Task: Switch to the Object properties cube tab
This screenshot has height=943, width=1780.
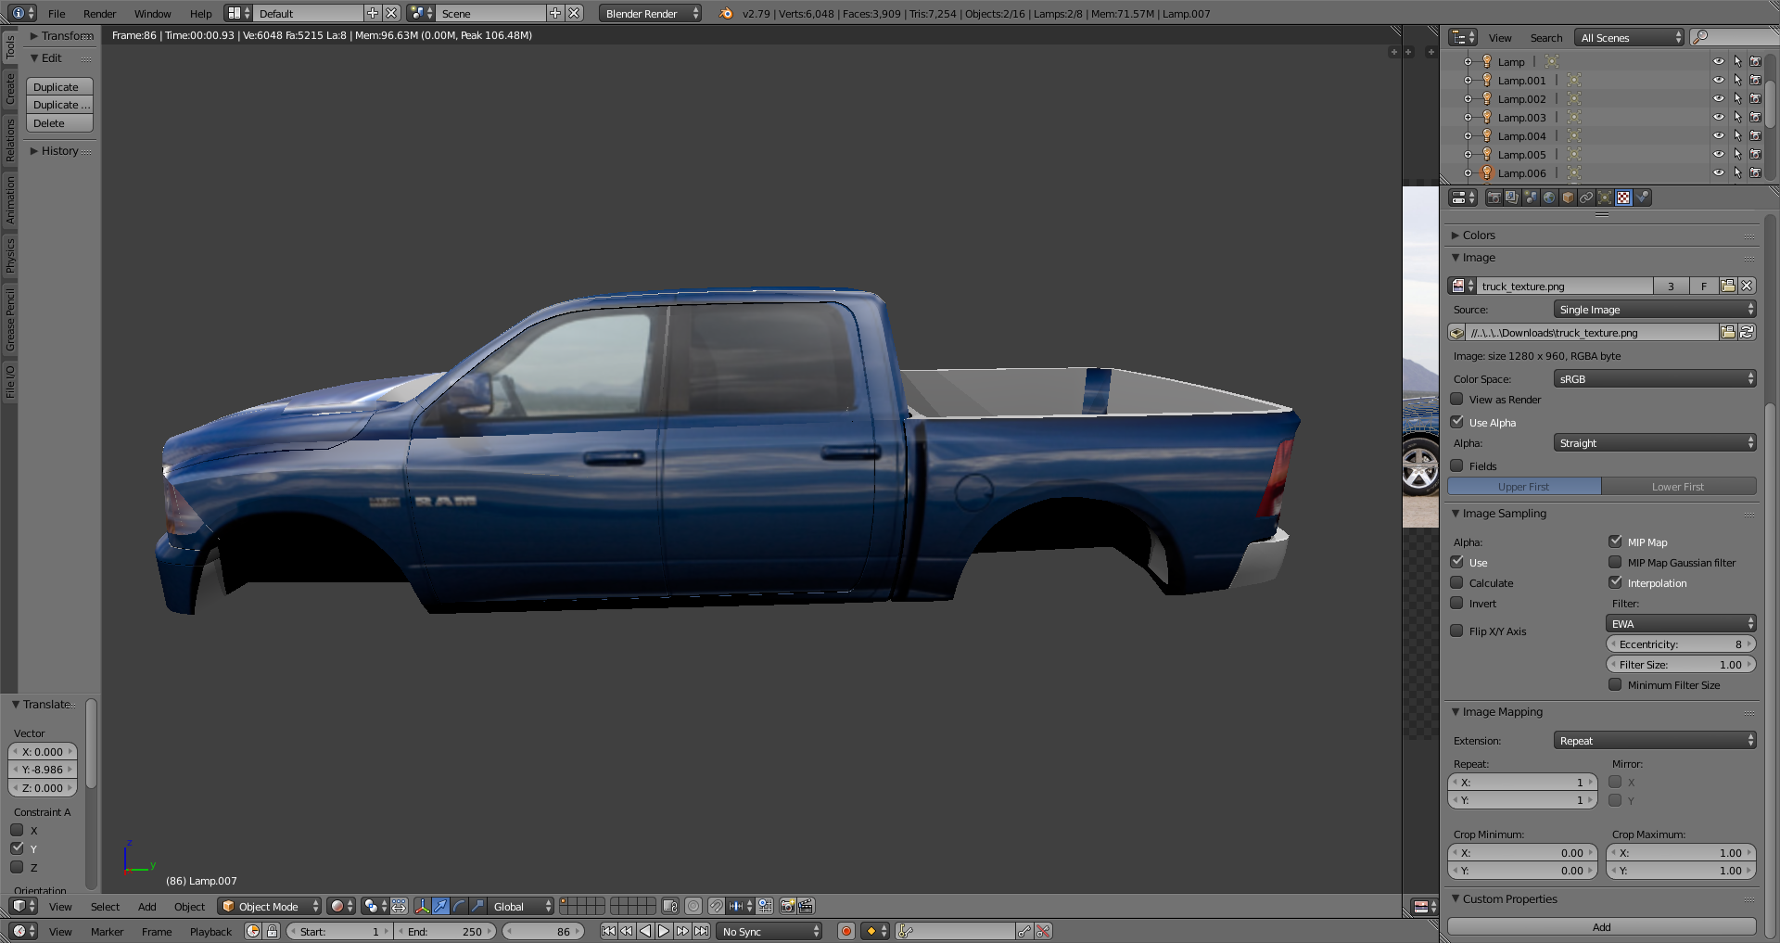Action: [x=1568, y=198]
